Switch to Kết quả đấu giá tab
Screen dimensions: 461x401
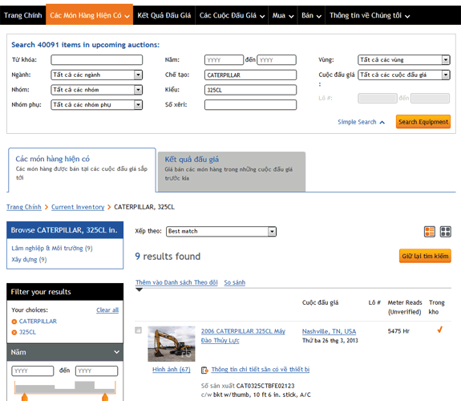[232, 172]
